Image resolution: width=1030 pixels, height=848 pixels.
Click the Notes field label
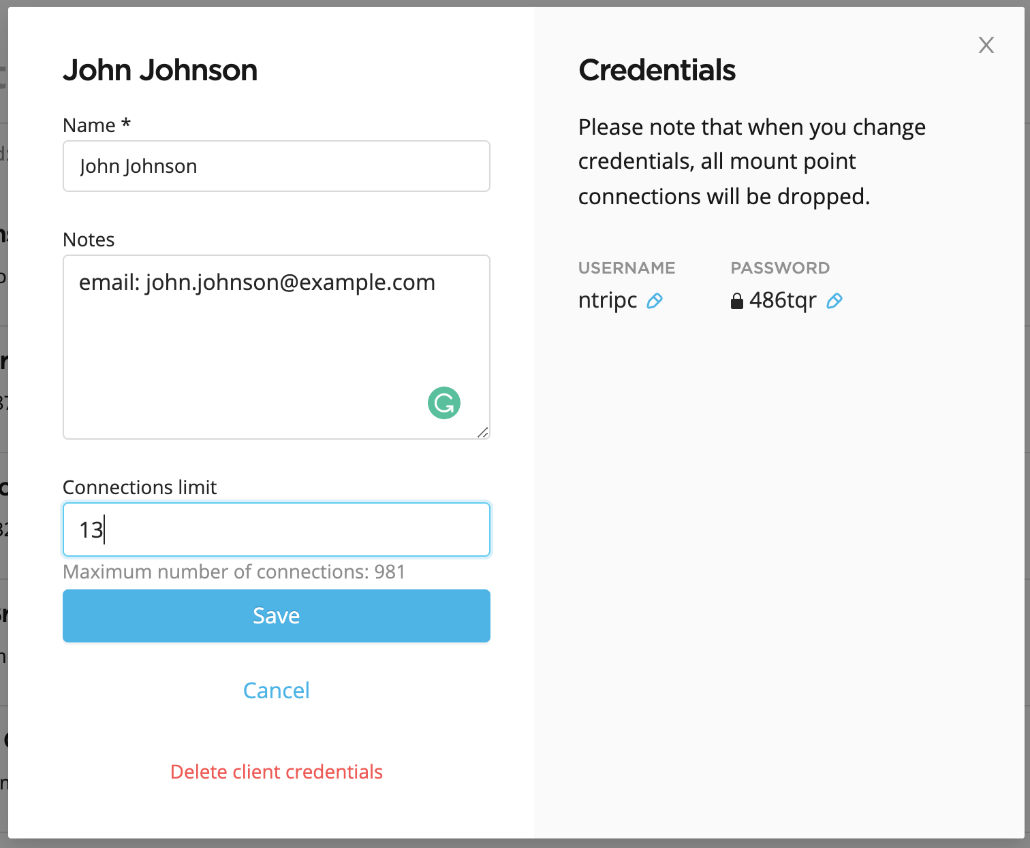(89, 240)
